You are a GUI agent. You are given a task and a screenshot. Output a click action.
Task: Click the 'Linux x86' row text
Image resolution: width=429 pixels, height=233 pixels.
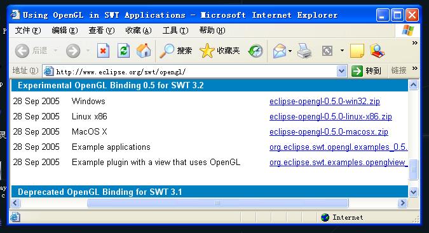point(90,117)
